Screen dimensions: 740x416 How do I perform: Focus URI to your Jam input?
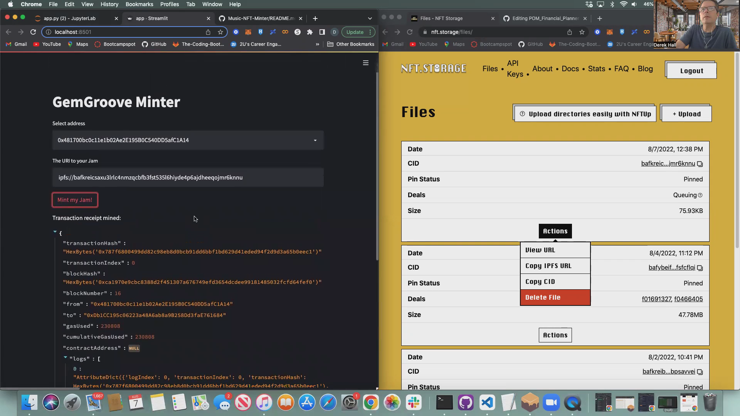pyautogui.click(x=188, y=178)
